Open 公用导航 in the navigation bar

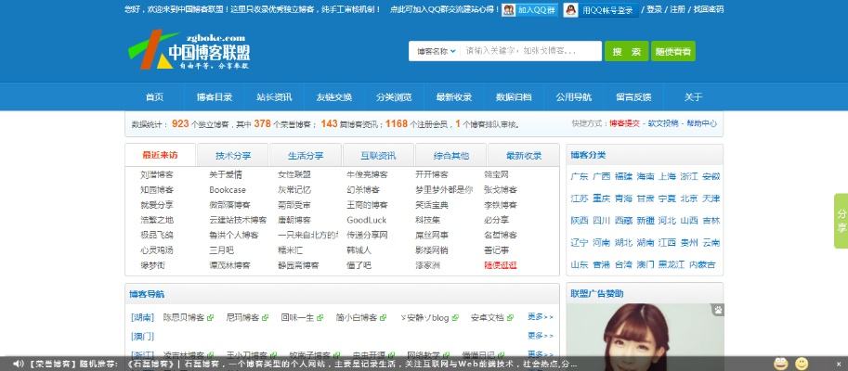point(573,97)
